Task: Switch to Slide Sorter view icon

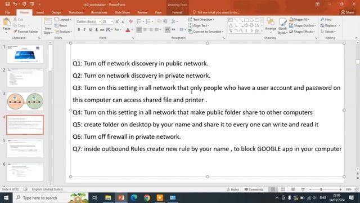Action: 283,189
